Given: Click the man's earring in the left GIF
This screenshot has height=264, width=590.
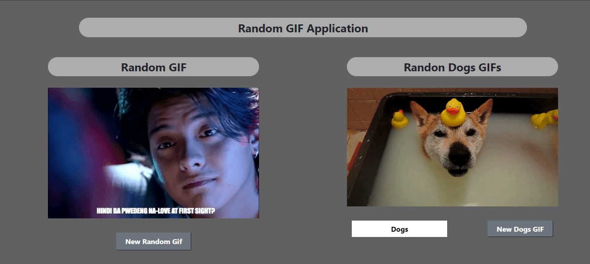Looking at the screenshot, I should (256, 154).
